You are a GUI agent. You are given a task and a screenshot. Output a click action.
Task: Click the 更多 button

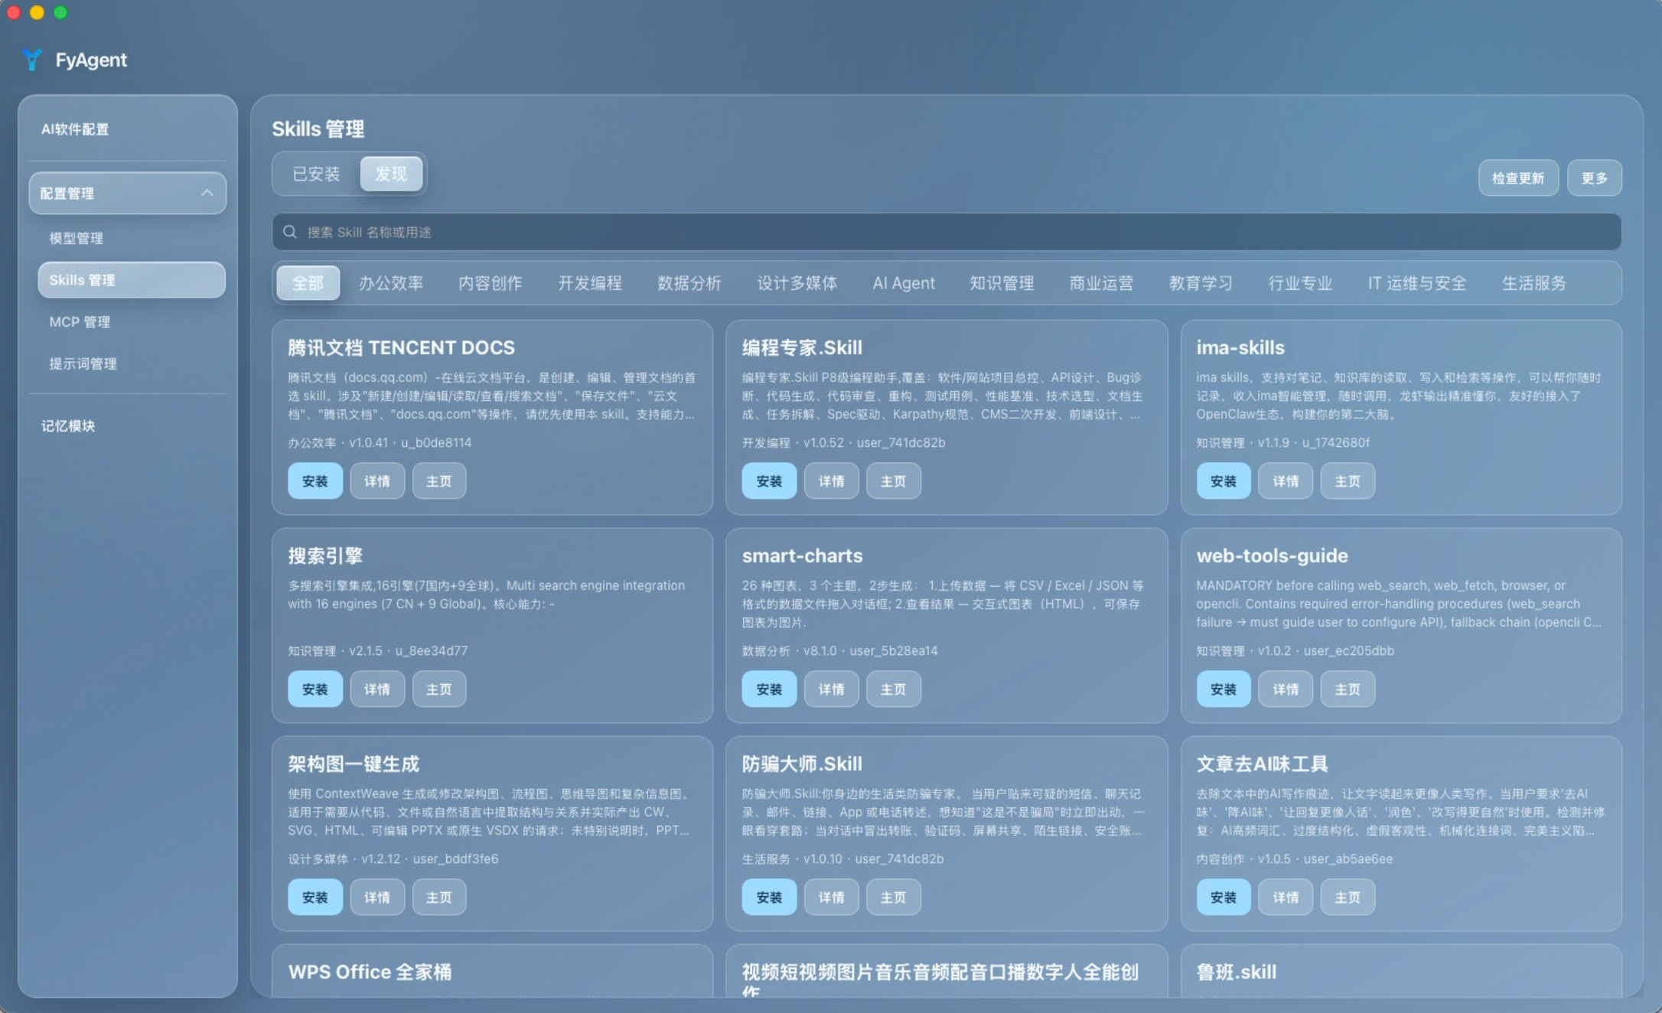click(1594, 178)
